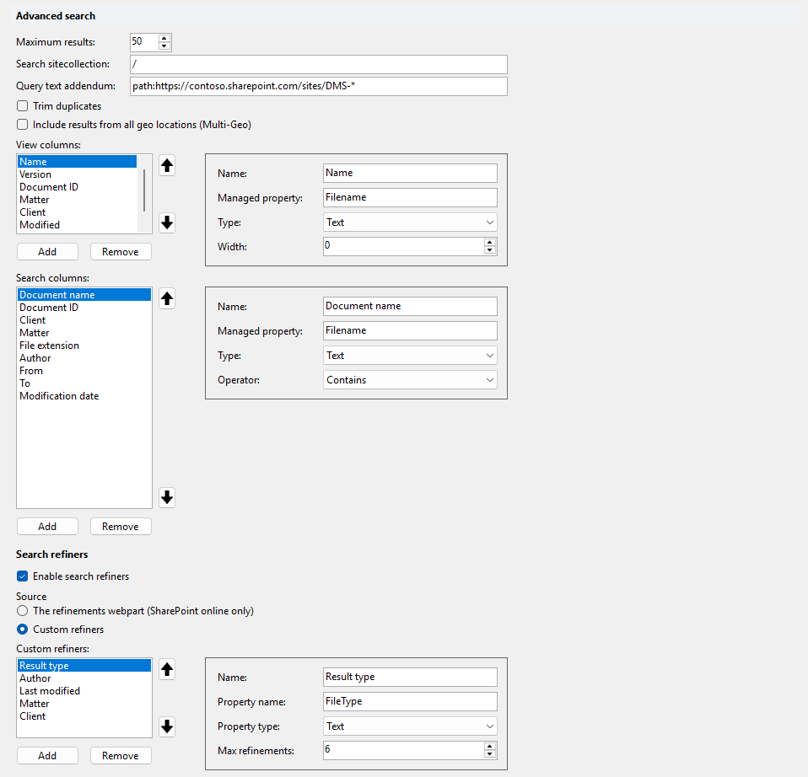Open the view column Type dropdown

[410, 222]
